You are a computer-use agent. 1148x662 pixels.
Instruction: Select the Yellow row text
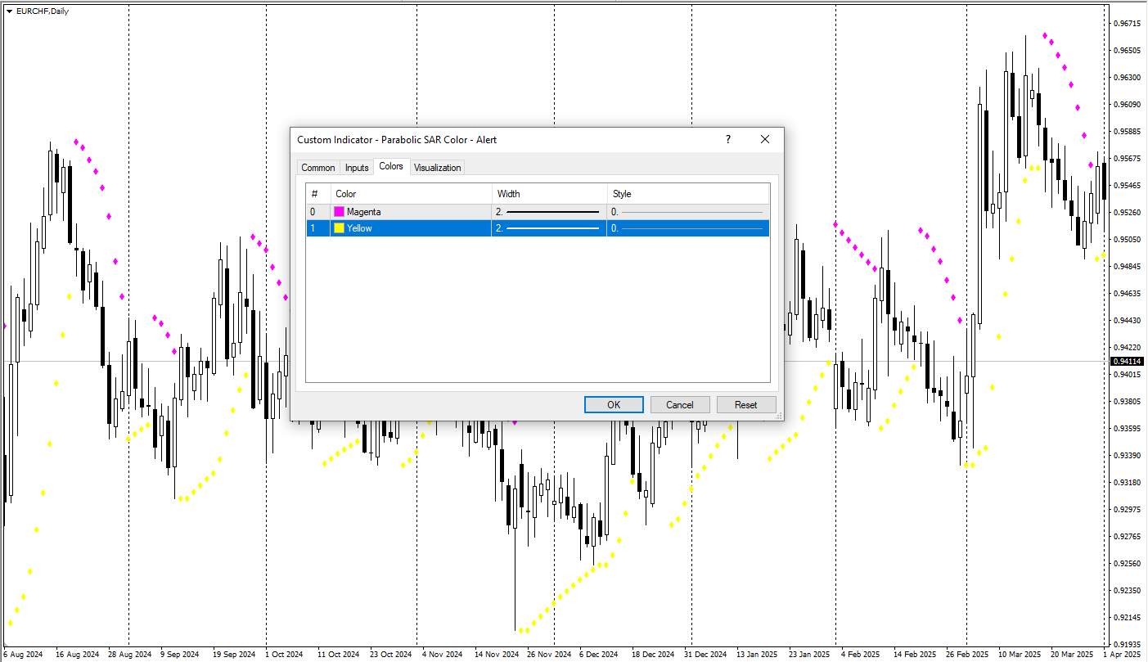359,228
